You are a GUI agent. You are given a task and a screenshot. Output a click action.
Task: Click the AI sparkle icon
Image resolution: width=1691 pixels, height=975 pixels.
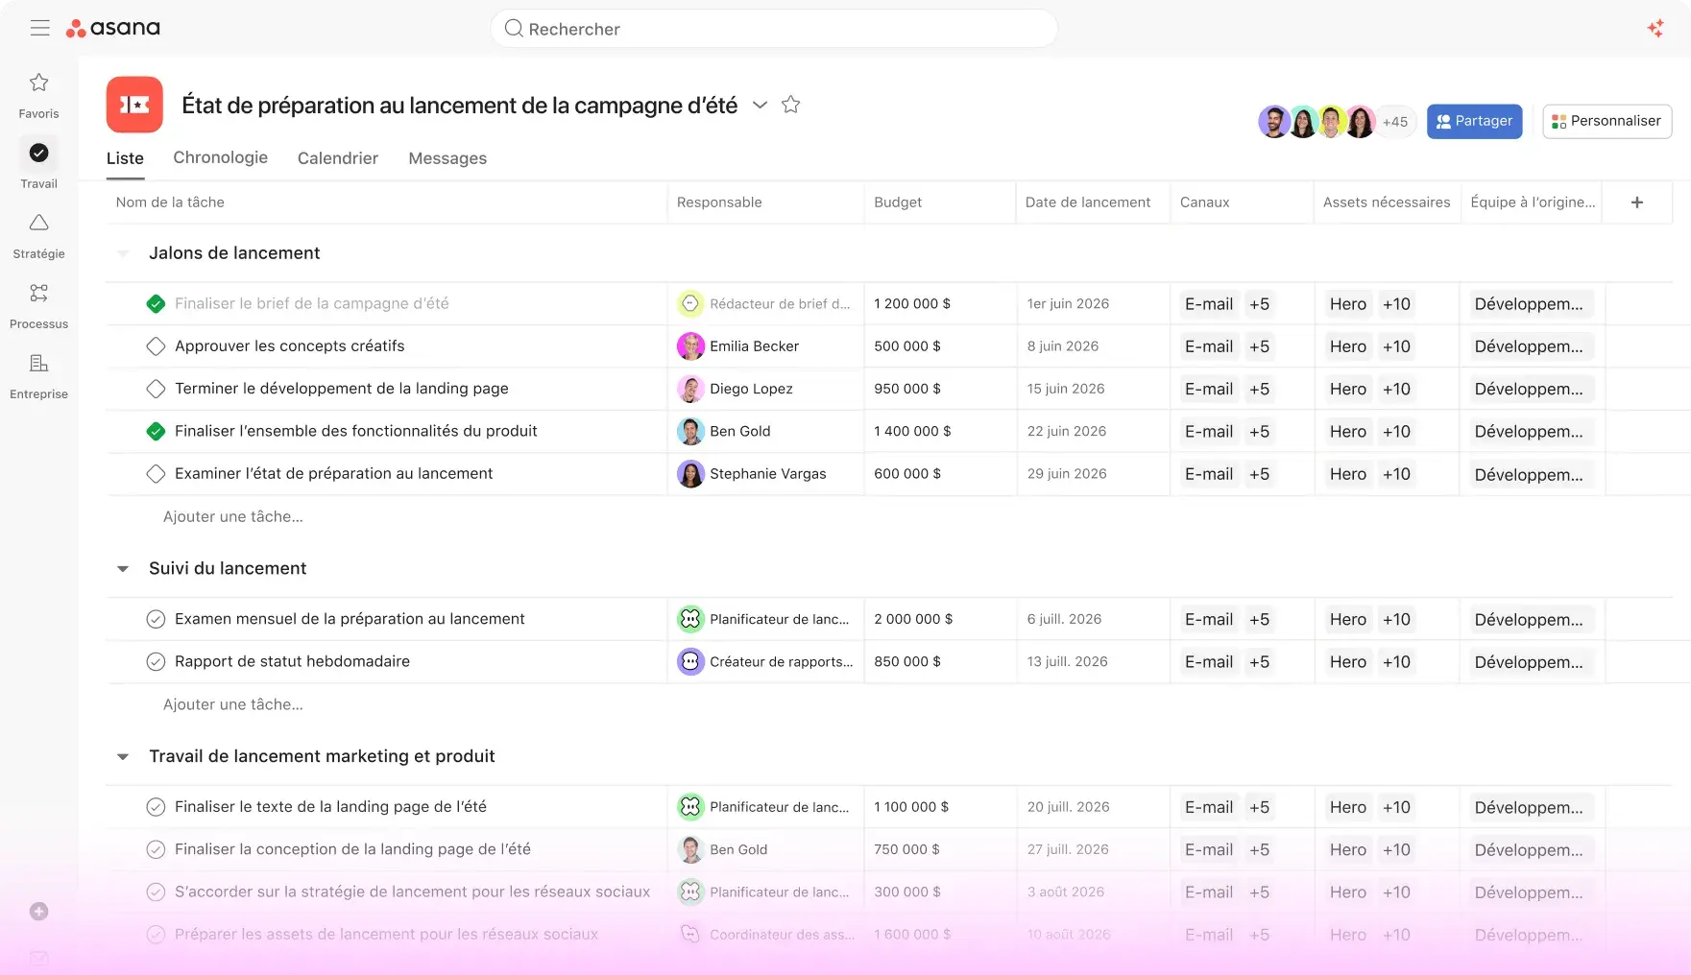click(x=1655, y=29)
